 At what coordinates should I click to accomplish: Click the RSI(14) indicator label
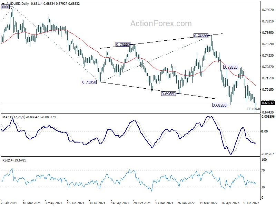coord(10,160)
